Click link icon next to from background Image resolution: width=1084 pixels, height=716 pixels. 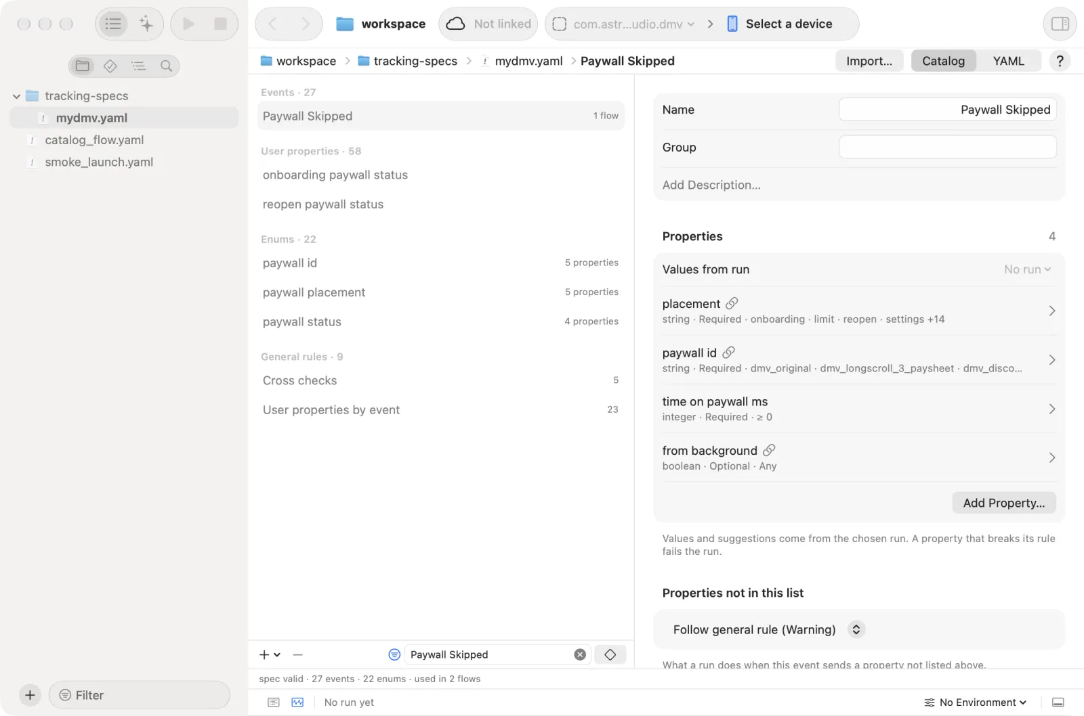pos(769,450)
